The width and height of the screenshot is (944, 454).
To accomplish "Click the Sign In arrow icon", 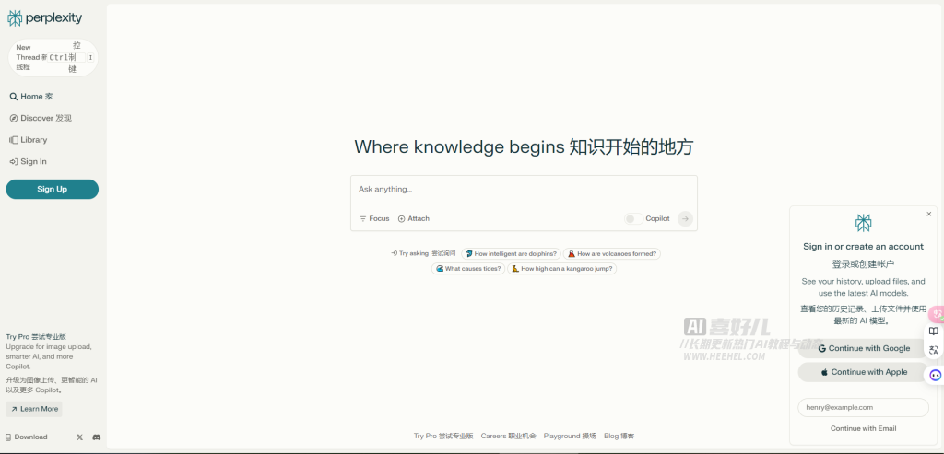I will [x=14, y=161].
